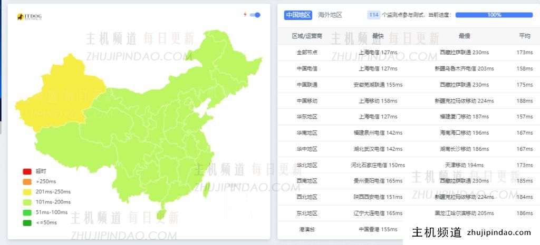
Task: Click the yellow 201ms-250ms legend swatch
Action: tap(27, 192)
